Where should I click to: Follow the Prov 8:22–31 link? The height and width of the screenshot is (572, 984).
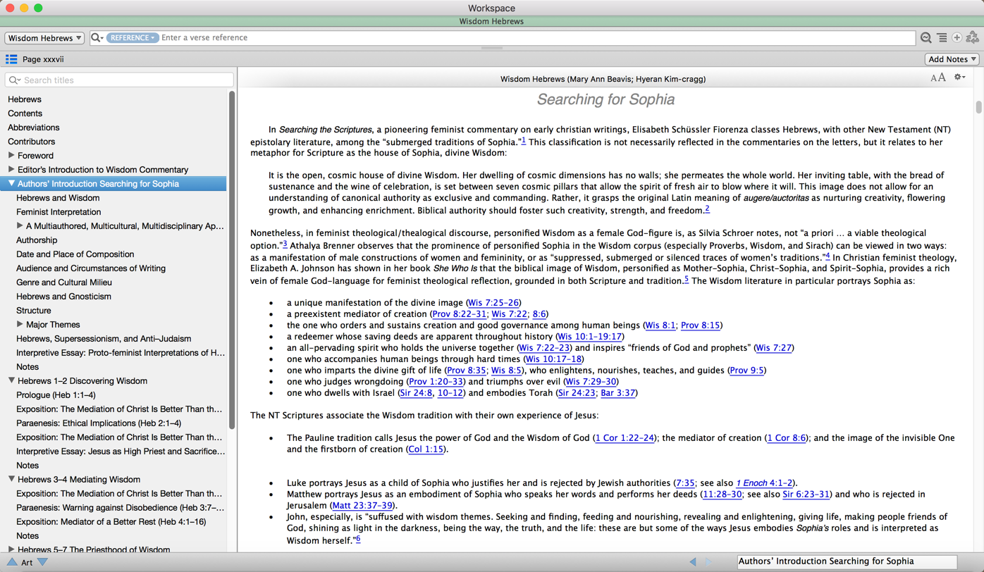(460, 314)
